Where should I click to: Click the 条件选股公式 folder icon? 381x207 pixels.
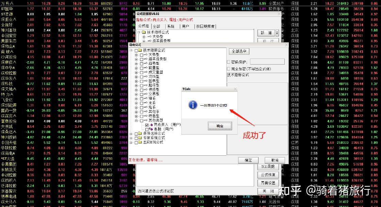pos(139,134)
